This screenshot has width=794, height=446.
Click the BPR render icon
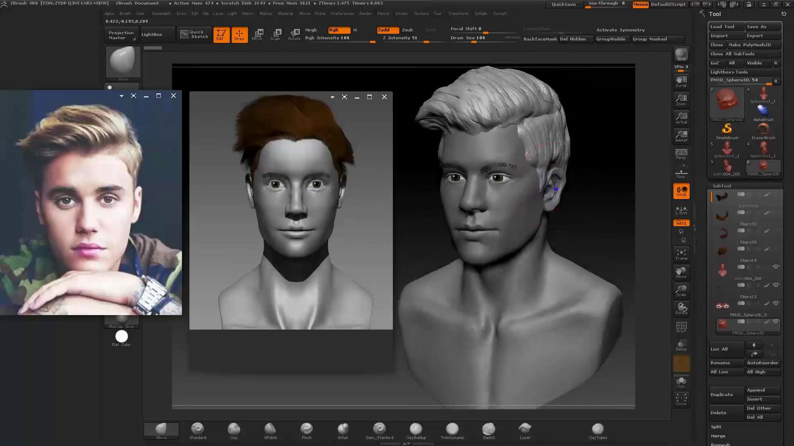(681, 55)
